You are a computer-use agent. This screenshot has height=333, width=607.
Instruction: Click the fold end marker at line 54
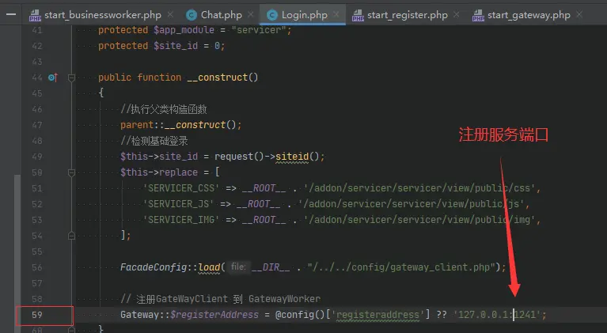71,235
